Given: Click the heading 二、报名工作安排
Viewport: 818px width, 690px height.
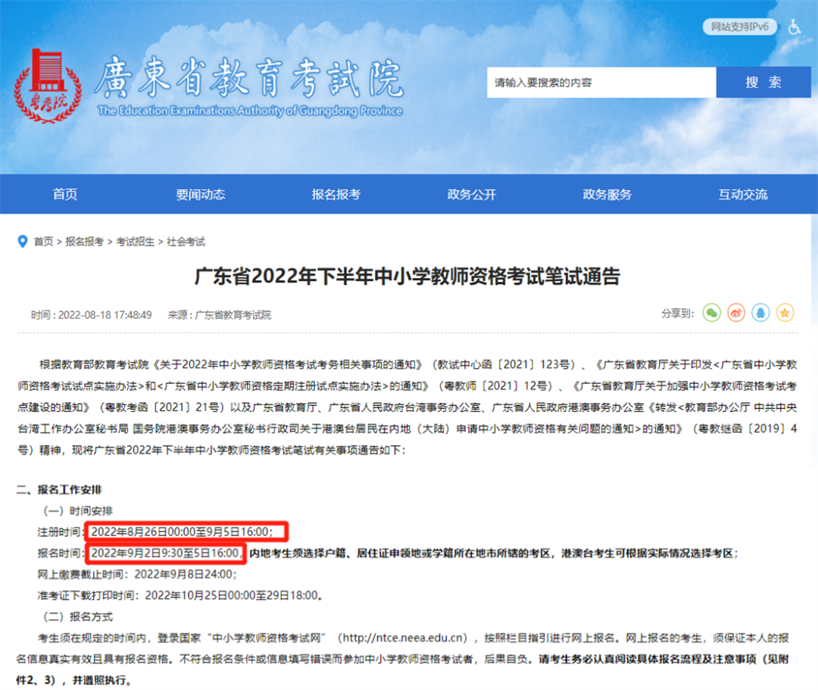Looking at the screenshot, I should (59, 490).
